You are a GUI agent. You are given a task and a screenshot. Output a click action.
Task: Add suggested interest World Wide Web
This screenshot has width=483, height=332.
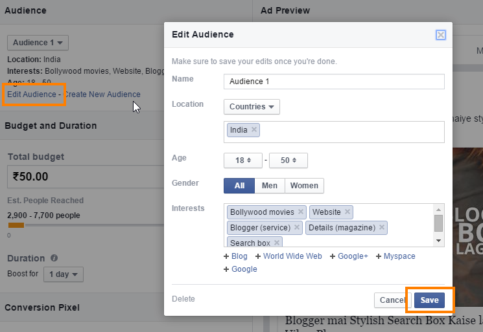coord(289,256)
